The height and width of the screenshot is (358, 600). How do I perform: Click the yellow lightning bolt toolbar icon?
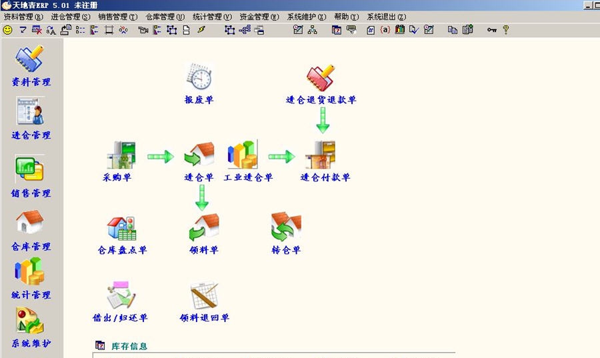201,30
